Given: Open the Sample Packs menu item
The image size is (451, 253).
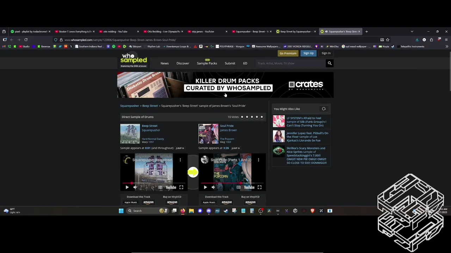Looking at the screenshot, I should pos(207,63).
